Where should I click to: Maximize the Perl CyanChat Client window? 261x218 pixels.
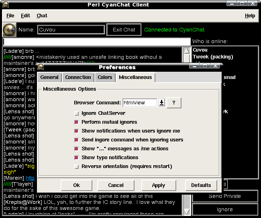pos(242,3)
